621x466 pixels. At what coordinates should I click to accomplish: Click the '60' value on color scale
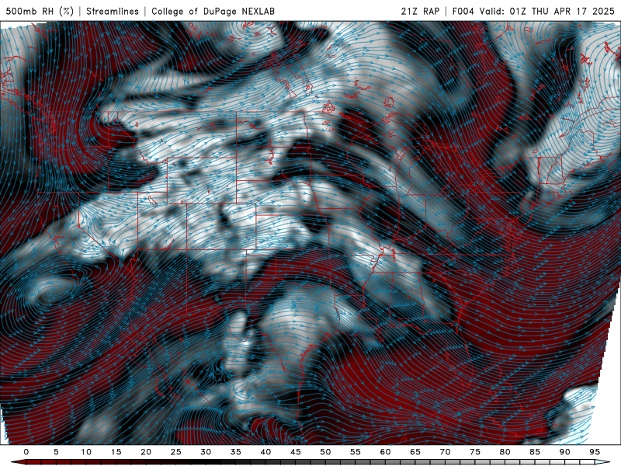[x=385, y=452]
